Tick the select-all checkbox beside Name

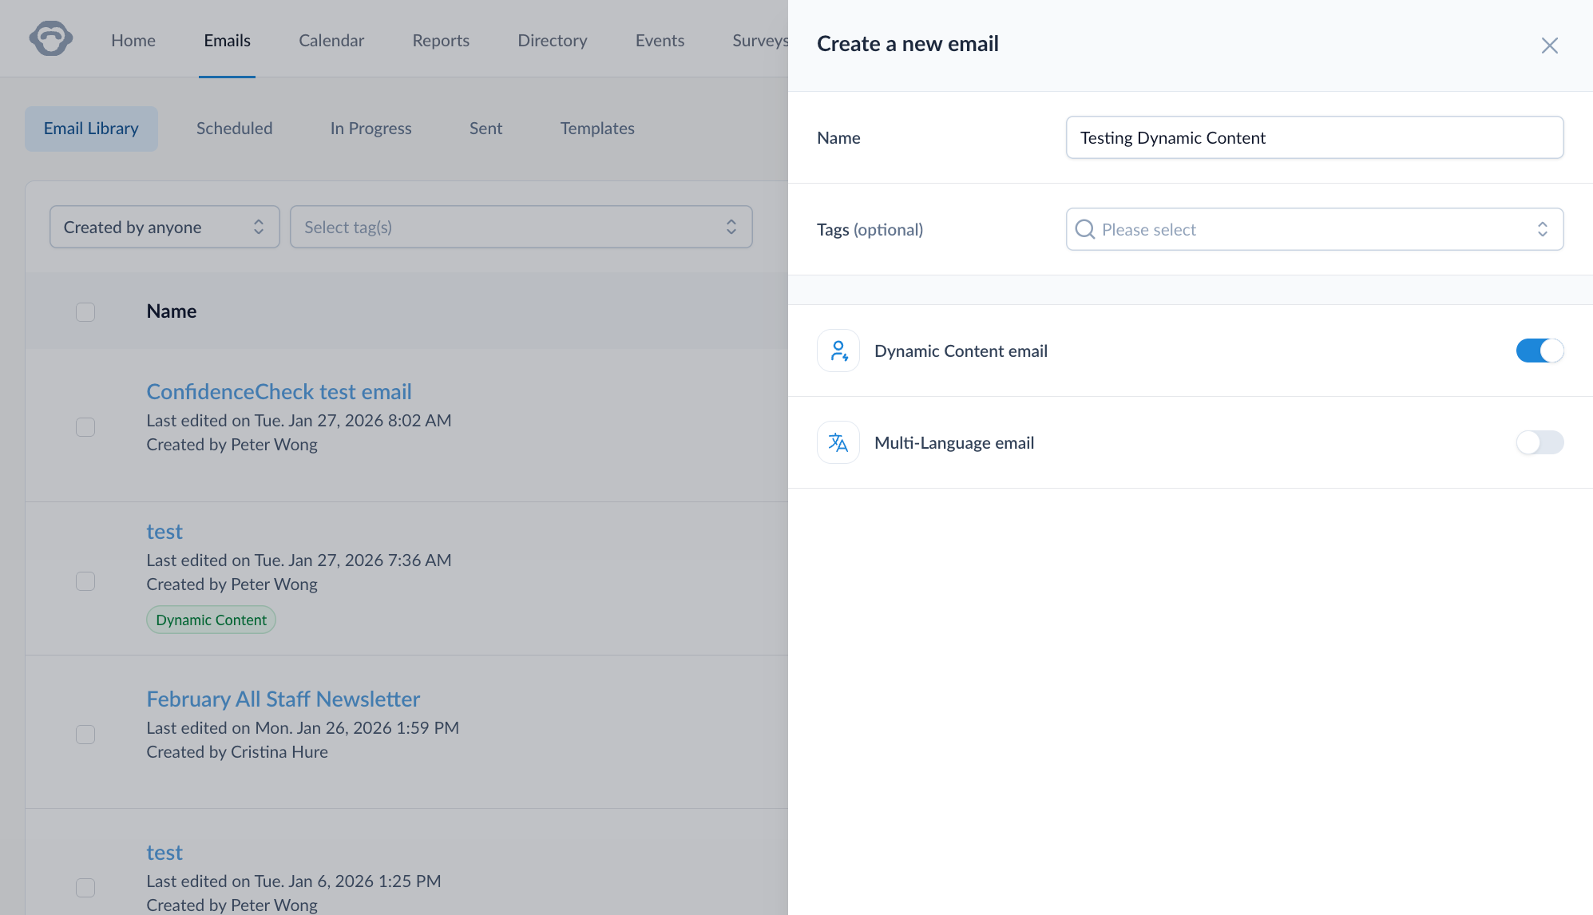85,312
